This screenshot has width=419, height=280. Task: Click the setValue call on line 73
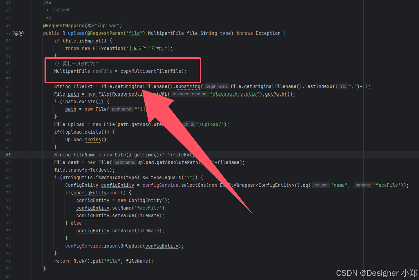click(x=123, y=215)
